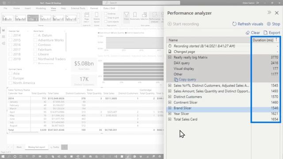Screen dimensions: 283x159
Task: Expand the Distinct Customers entry
Action: click(170, 97)
